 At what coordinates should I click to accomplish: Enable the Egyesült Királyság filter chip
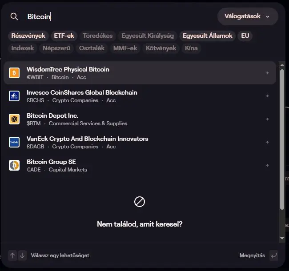coord(148,36)
